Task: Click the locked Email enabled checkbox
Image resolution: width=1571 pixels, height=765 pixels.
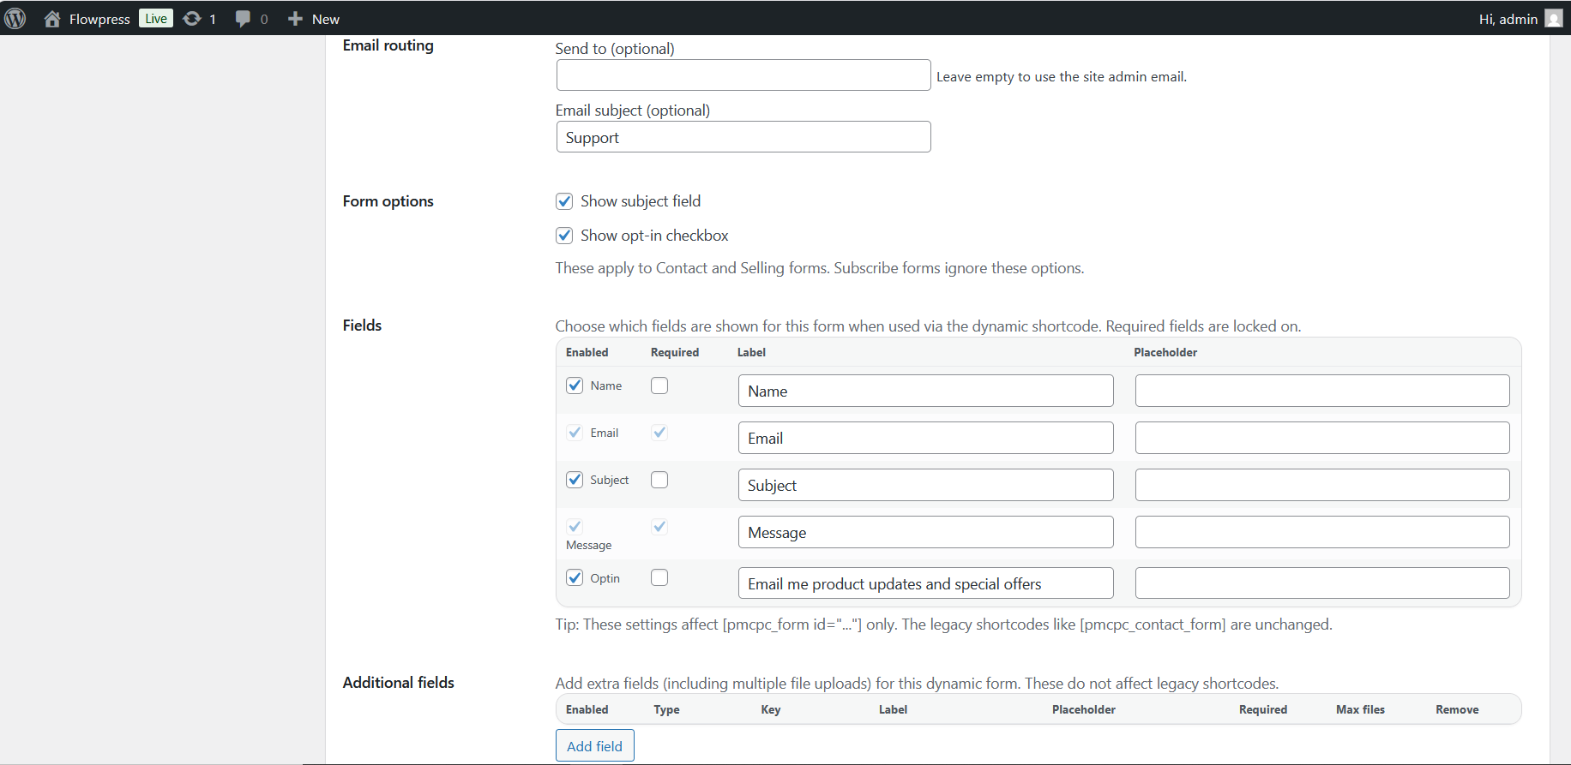Action: pos(575,433)
